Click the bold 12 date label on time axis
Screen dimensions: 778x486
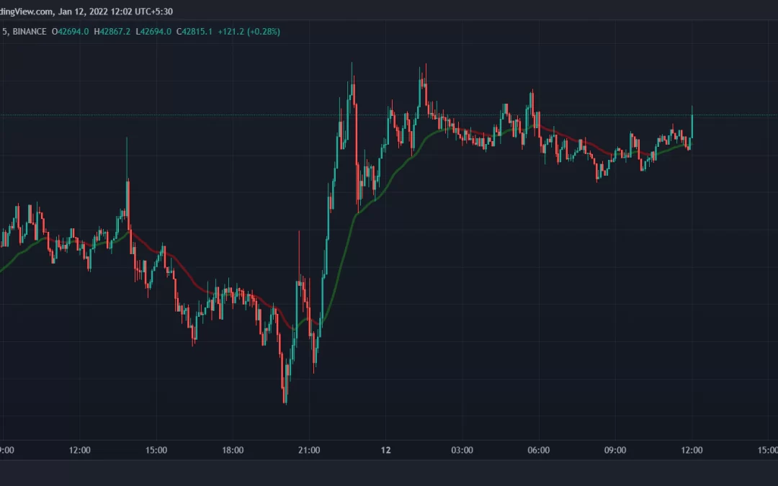pos(385,450)
